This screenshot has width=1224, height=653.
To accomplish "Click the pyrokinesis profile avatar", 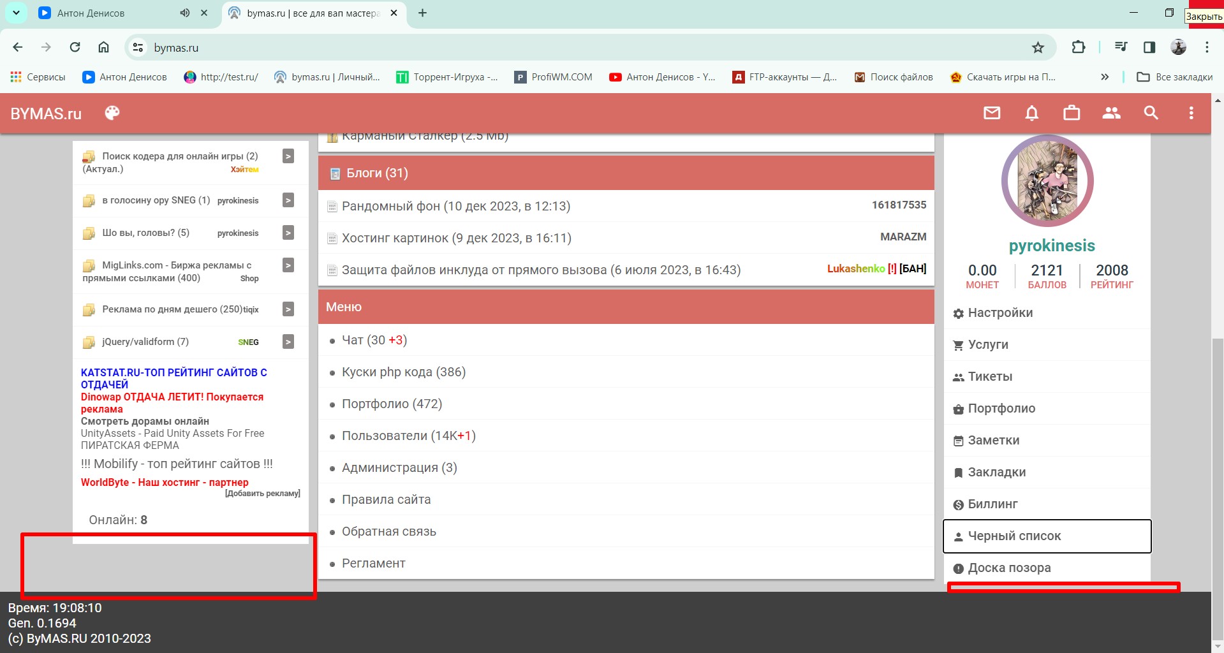I will (1047, 181).
